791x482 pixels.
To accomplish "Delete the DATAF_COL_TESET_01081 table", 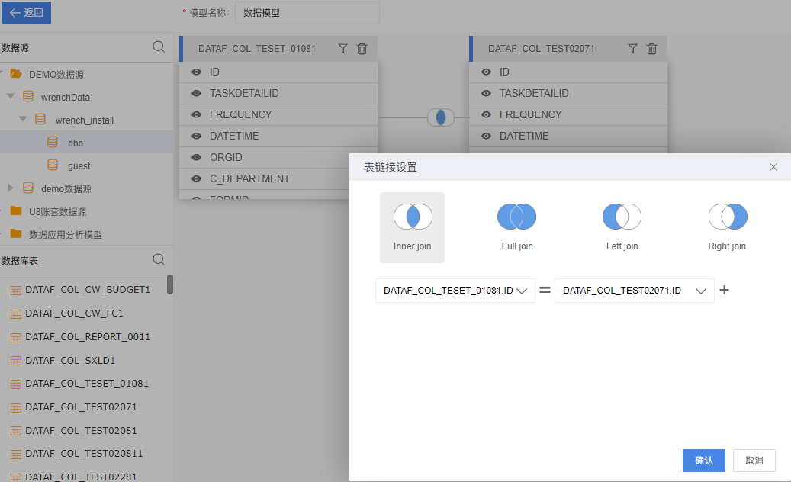I will pyautogui.click(x=362, y=48).
